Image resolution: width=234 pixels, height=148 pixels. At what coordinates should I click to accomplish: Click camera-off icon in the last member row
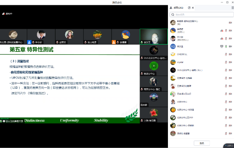pyautogui.click(x=230, y=133)
